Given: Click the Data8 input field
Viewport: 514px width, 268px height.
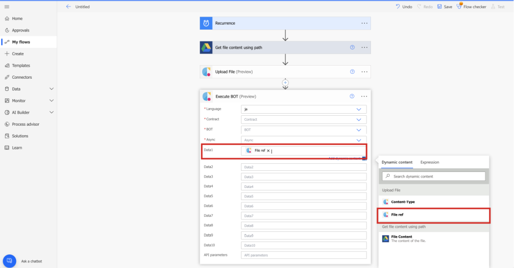Looking at the screenshot, I should tap(304, 226).
